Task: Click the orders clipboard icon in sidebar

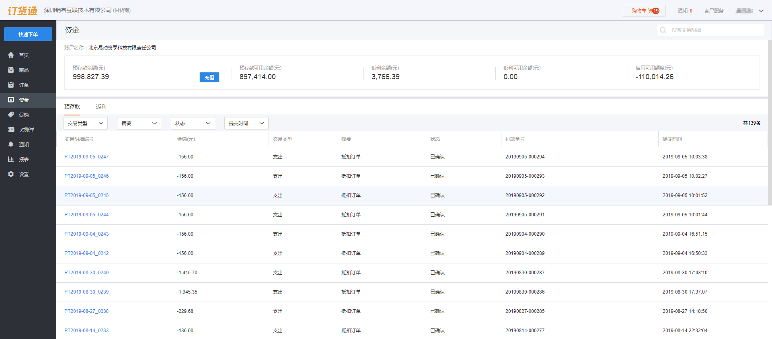Action: [x=11, y=85]
